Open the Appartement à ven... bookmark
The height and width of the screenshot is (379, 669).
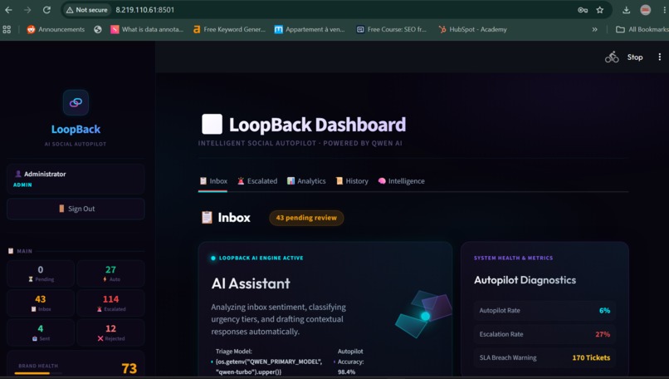(310, 29)
